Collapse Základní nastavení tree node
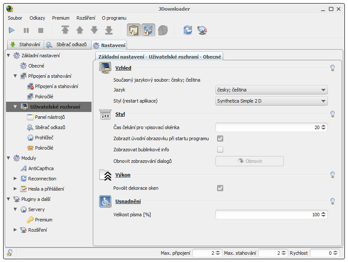The image size is (348, 262). tap(9, 56)
